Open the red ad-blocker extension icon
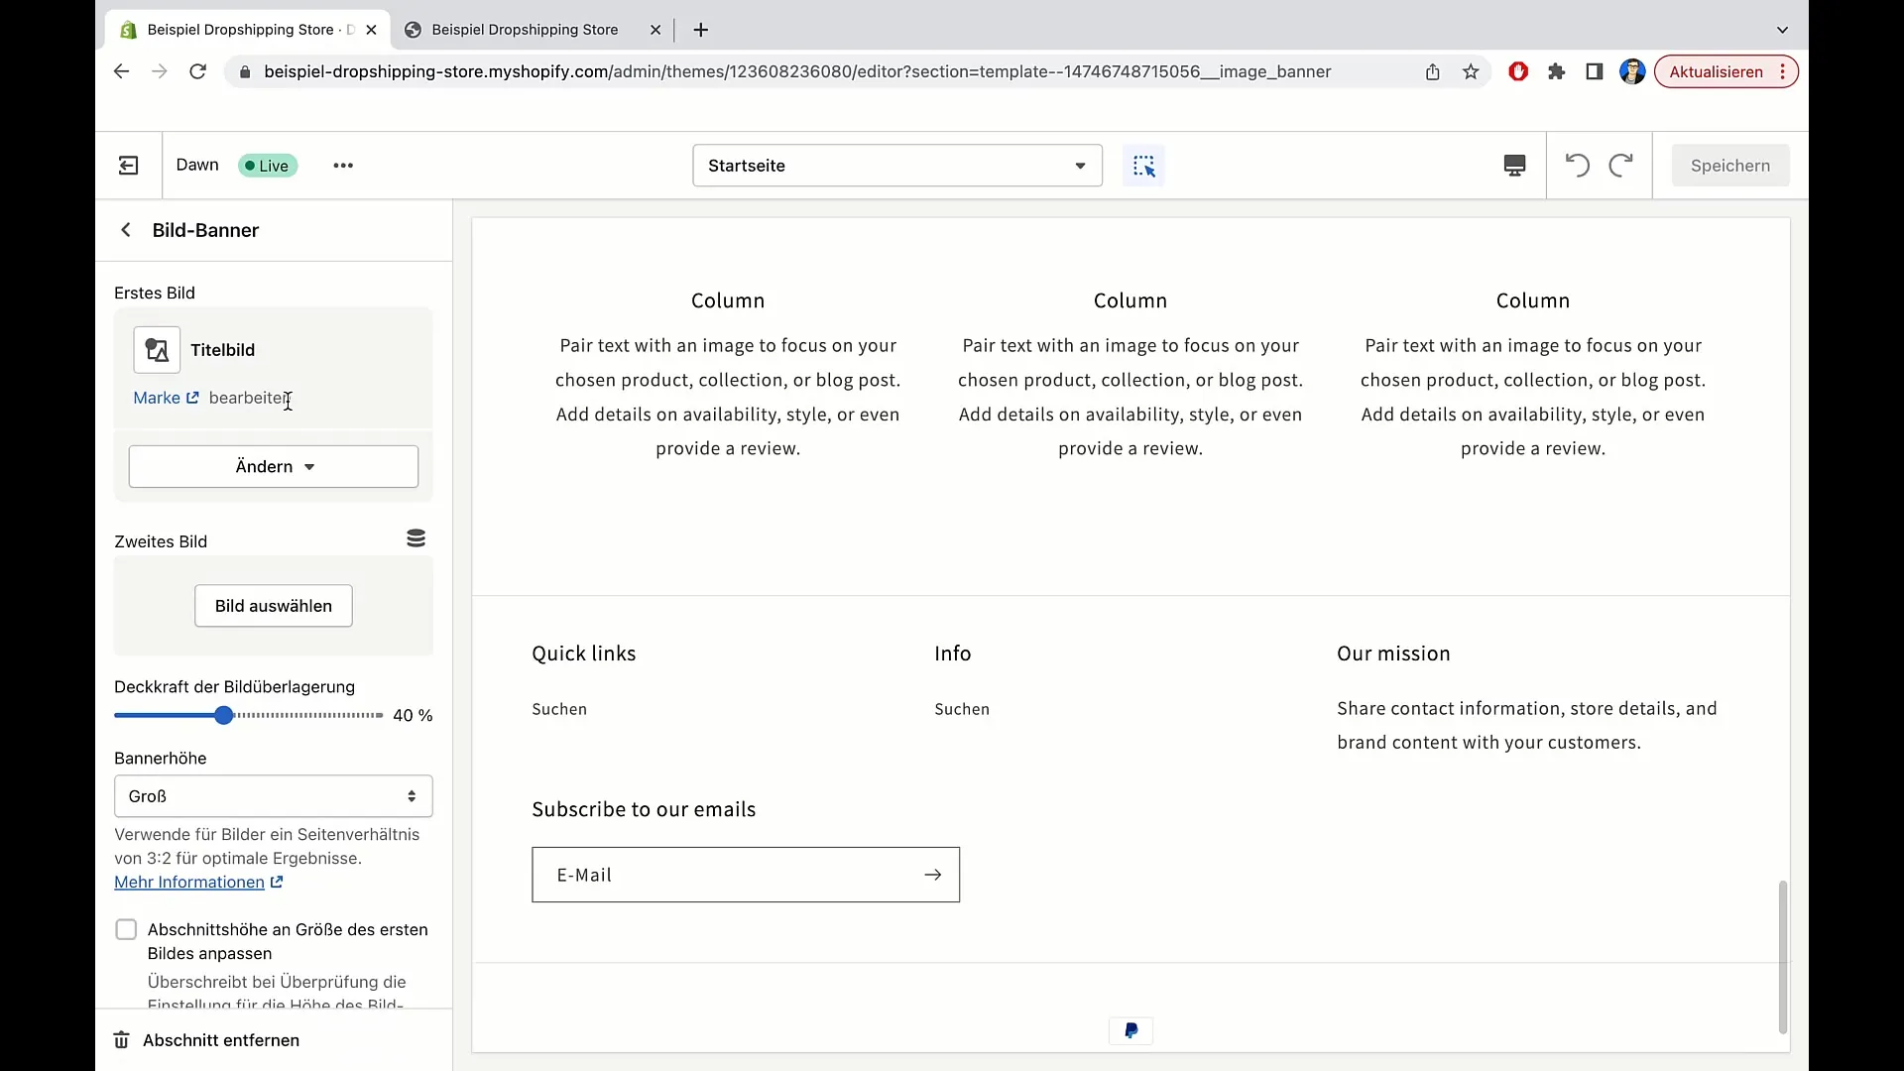This screenshot has height=1071, width=1904. pos(1518,71)
